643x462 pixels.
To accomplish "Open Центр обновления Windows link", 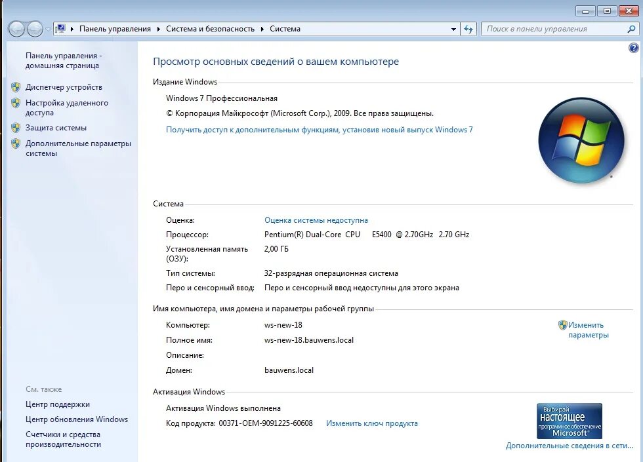I will tap(77, 419).
